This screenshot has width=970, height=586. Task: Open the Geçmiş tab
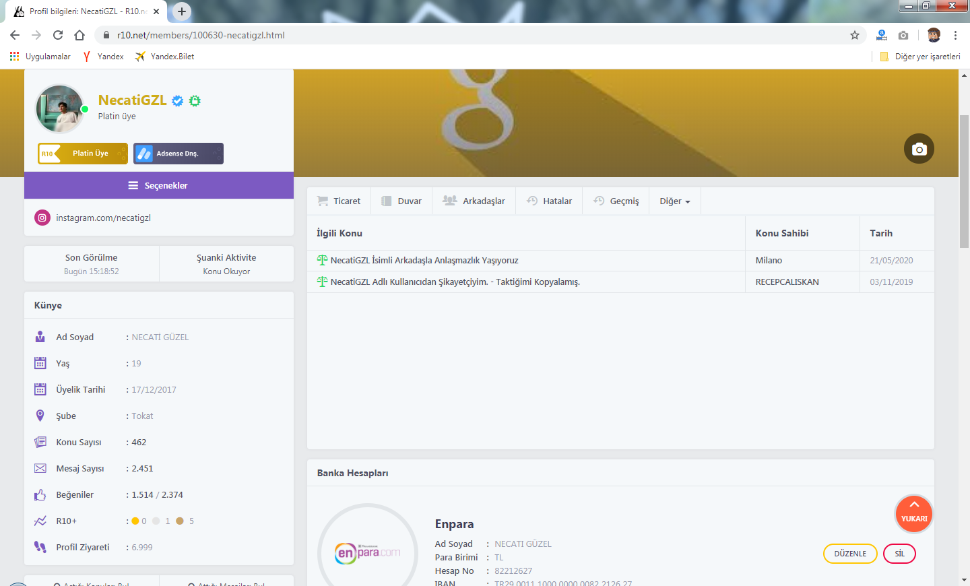[x=616, y=201]
